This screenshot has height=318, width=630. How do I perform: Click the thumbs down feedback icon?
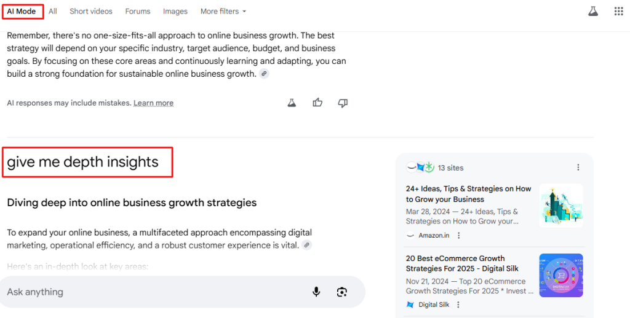pos(343,103)
